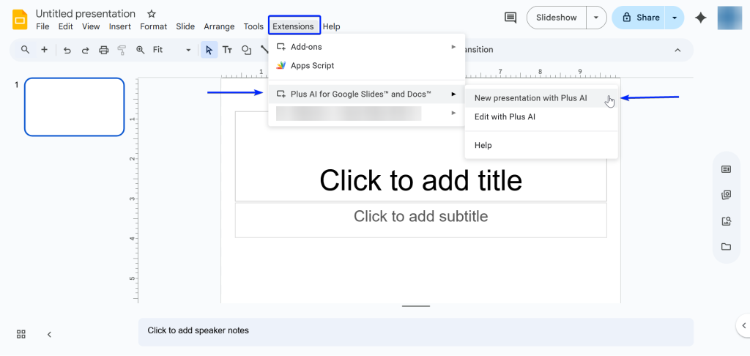The height and width of the screenshot is (356, 750).
Task: Switch to grid view icon
Action: coord(21,334)
